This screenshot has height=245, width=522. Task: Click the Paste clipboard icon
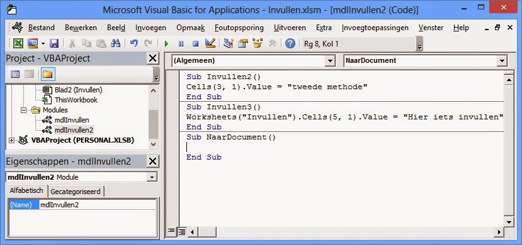pos(101,43)
